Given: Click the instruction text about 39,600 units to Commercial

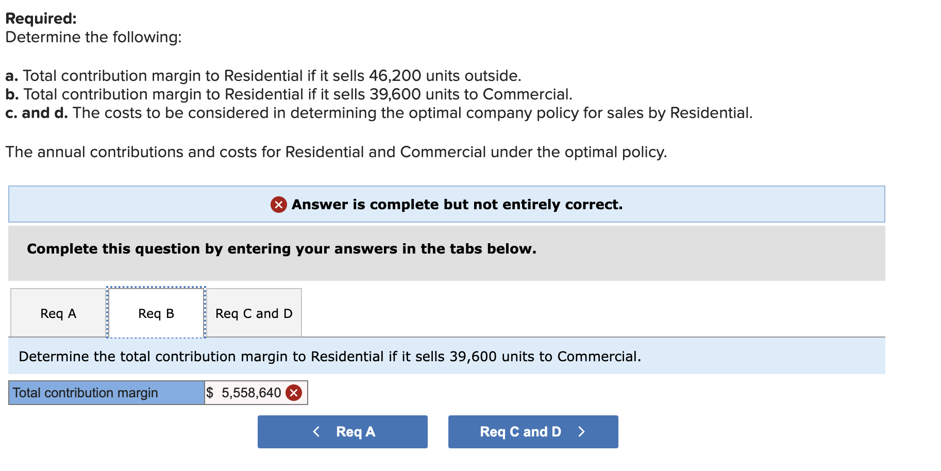Looking at the screenshot, I should click(x=329, y=356).
